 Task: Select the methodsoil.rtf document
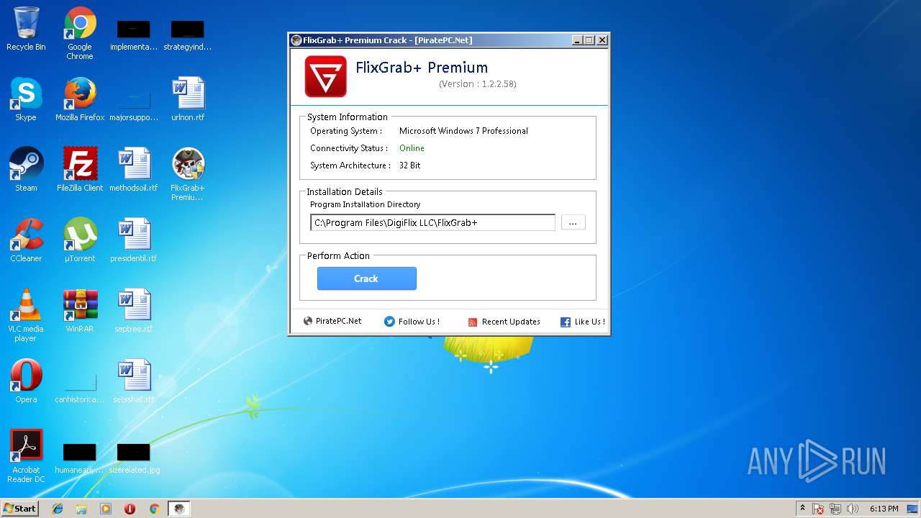[134, 170]
